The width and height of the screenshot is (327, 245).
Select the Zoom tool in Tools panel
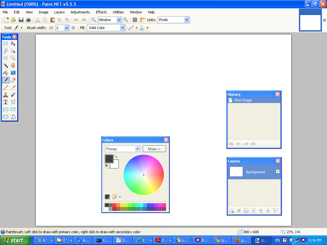click(13, 58)
